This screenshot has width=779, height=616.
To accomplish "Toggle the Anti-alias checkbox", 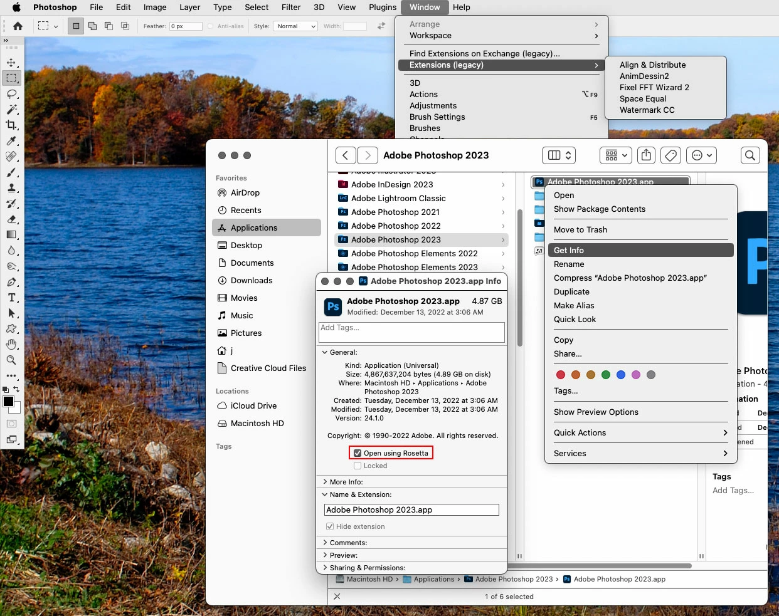I will 211,26.
